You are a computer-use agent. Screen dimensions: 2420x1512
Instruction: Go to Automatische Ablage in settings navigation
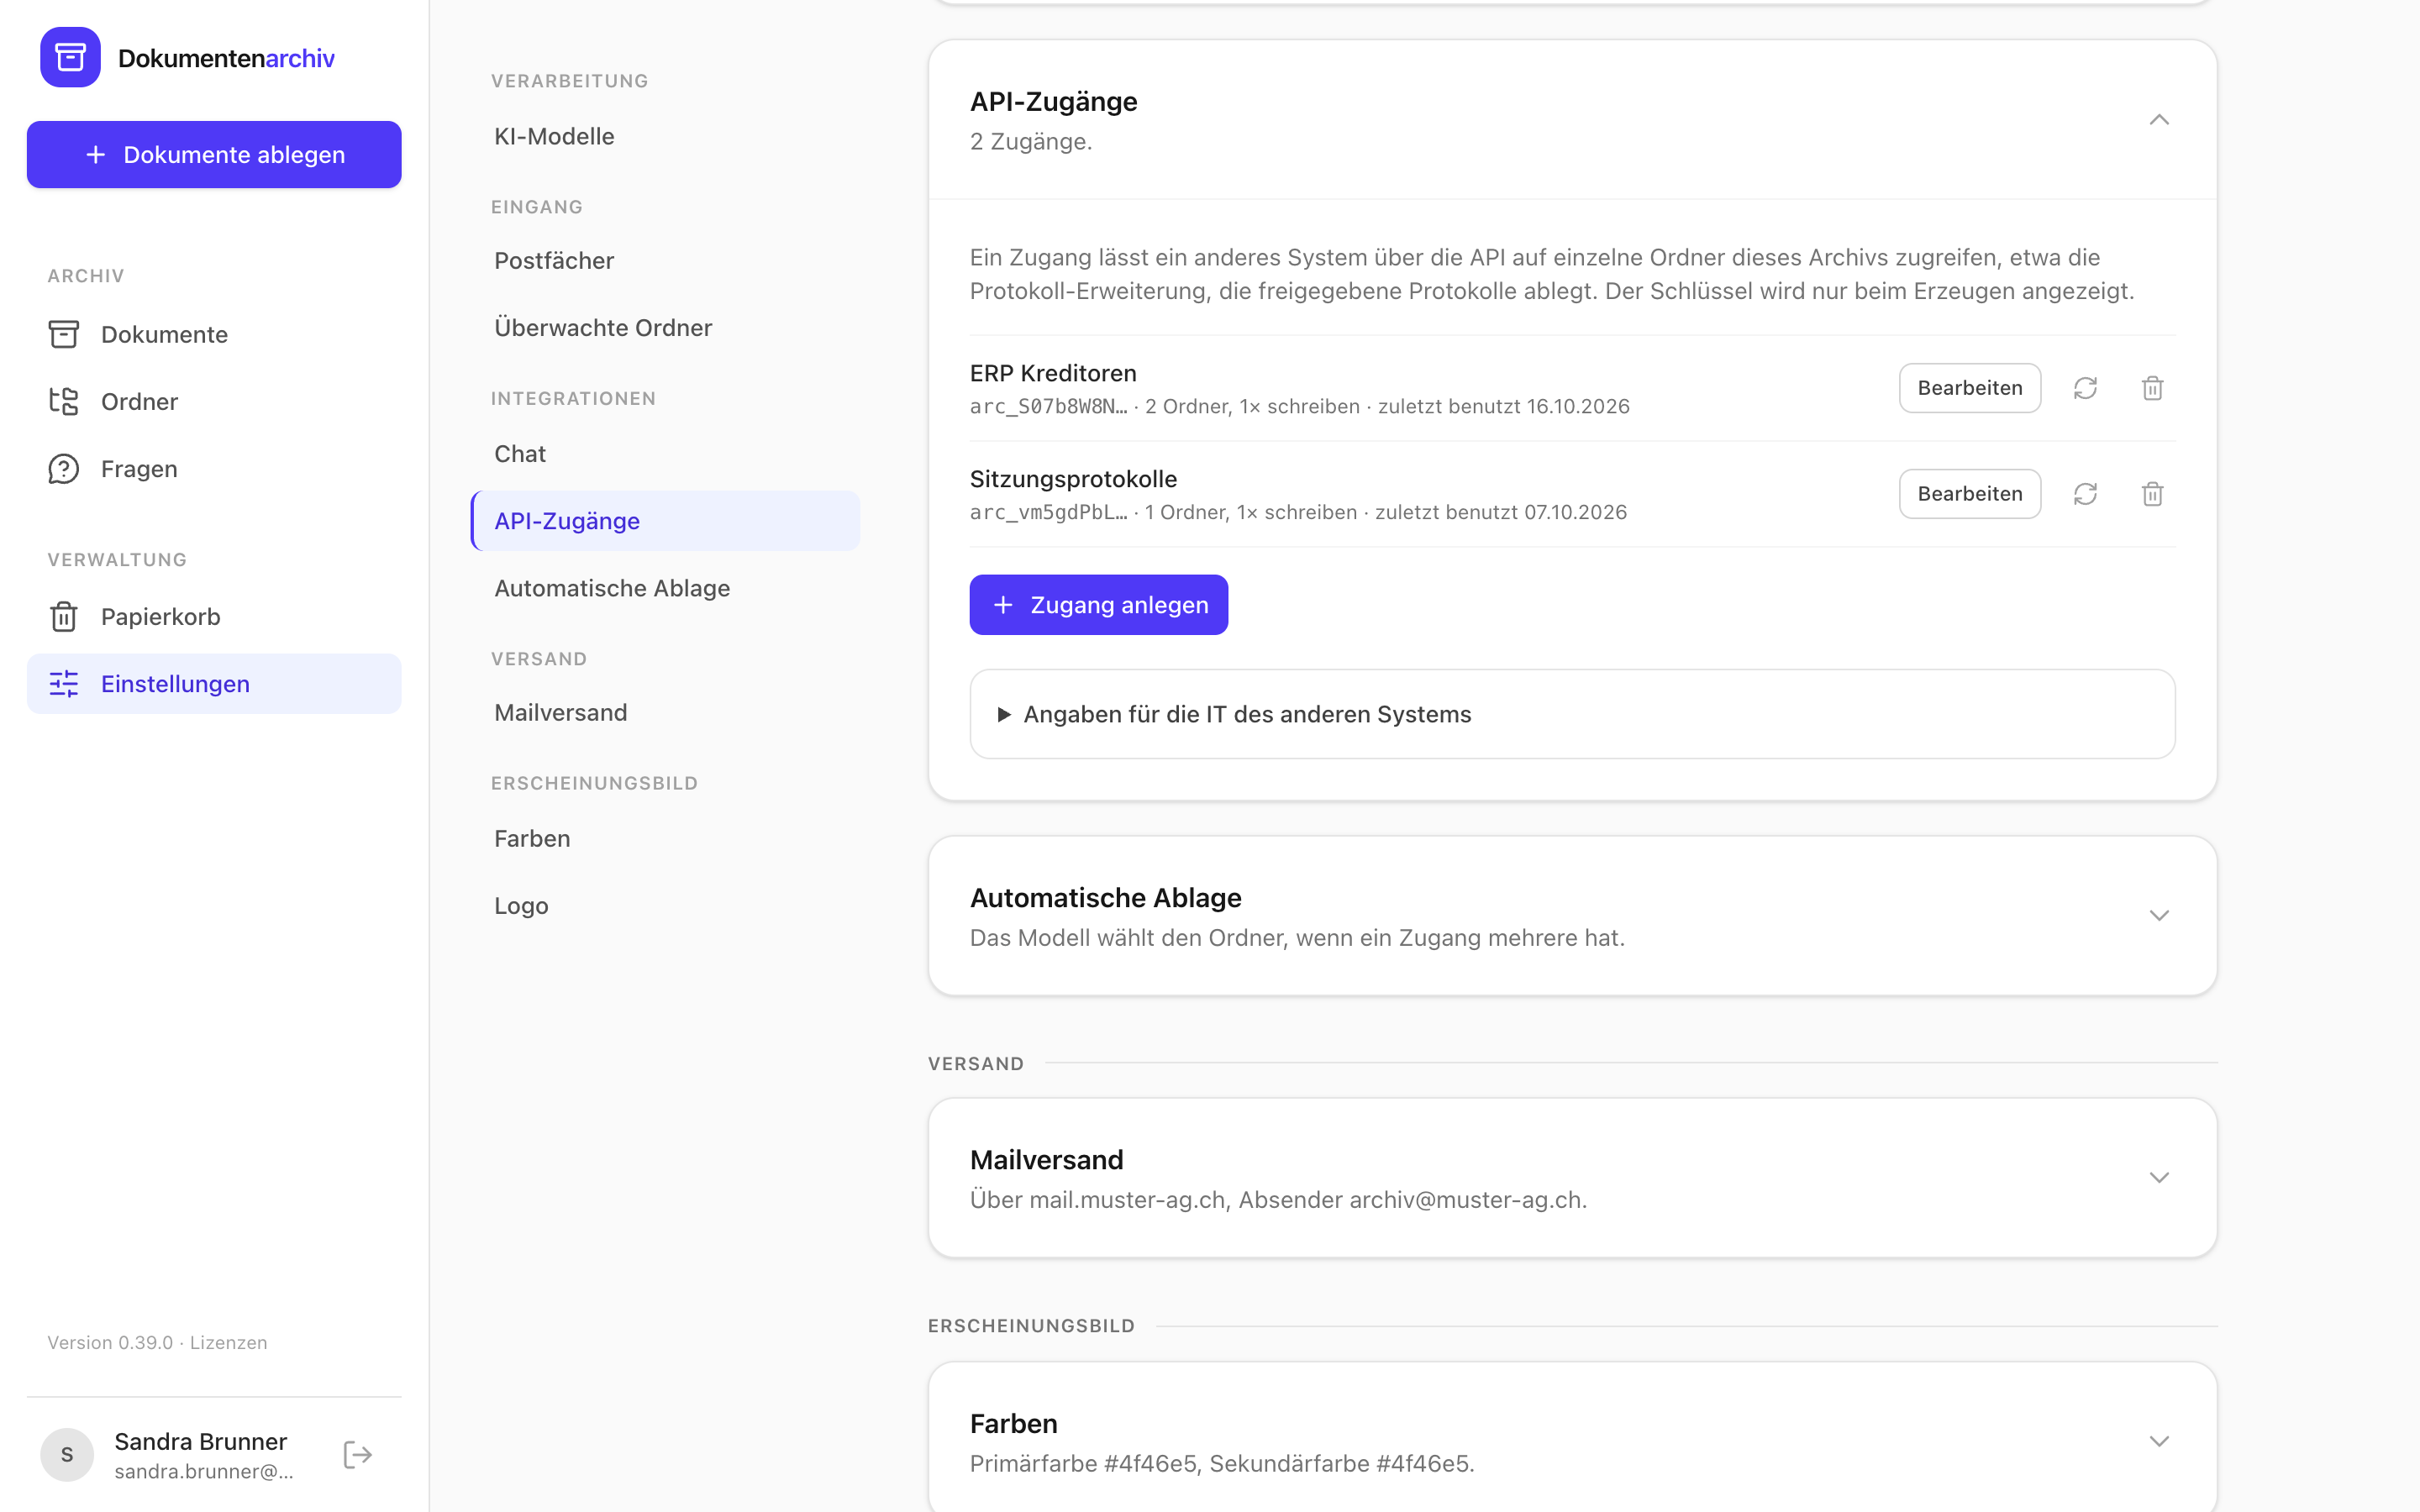pyautogui.click(x=665, y=588)
